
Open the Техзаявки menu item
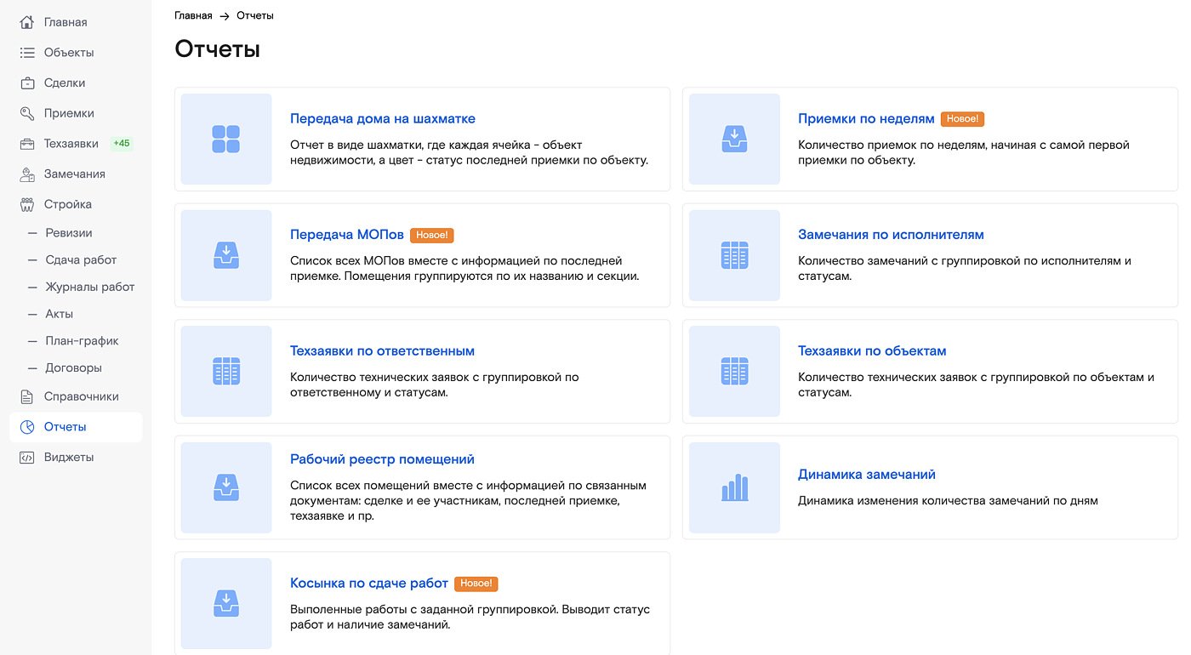tap(71, 144)
